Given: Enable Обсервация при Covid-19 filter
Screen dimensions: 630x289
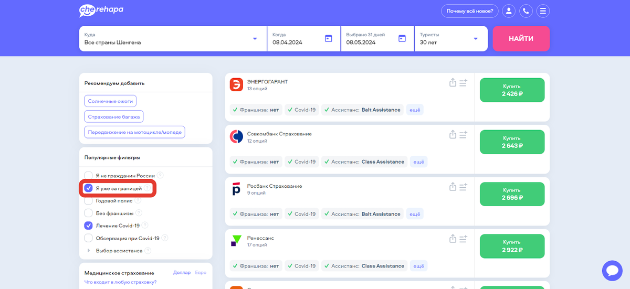Looking at the screenshot, I should pos(88,238).
